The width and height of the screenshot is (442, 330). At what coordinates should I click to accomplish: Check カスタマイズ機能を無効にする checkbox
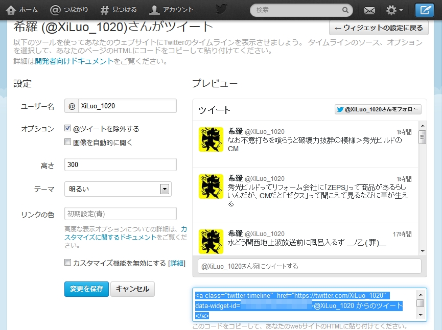point(67,263)
